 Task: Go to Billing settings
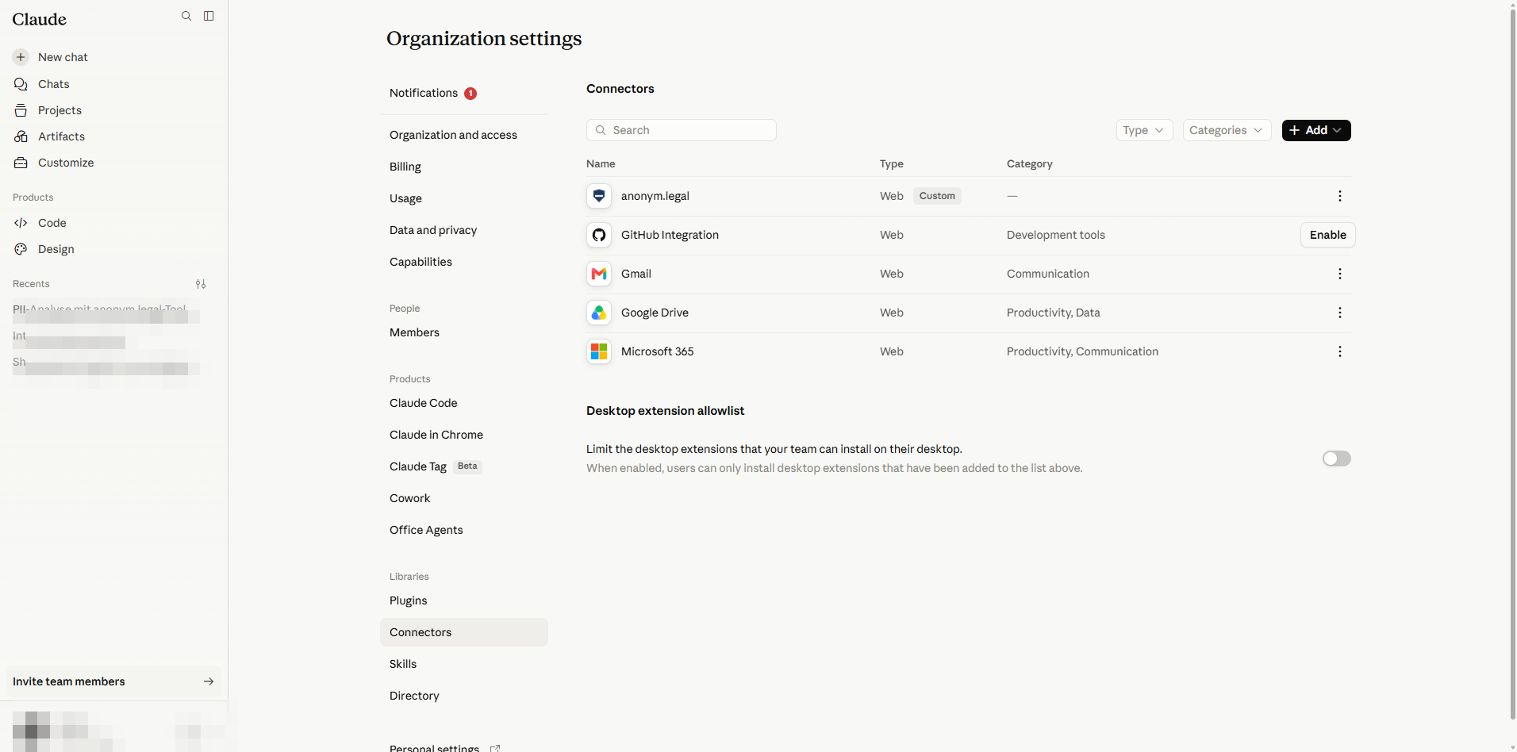(405, 167)
